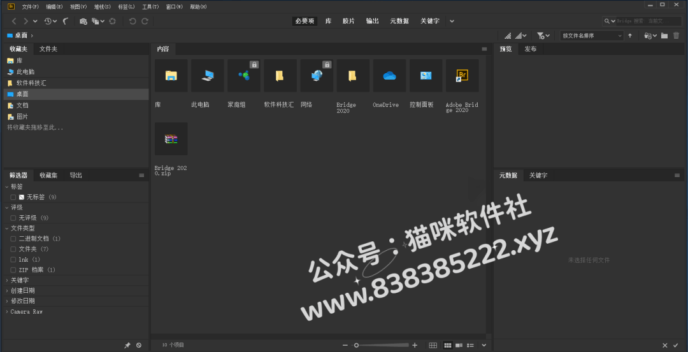The height and width of the screenshot is (352, 688).
Task: Go forward with the forward arrow
Action: click(x=26, y=21)
